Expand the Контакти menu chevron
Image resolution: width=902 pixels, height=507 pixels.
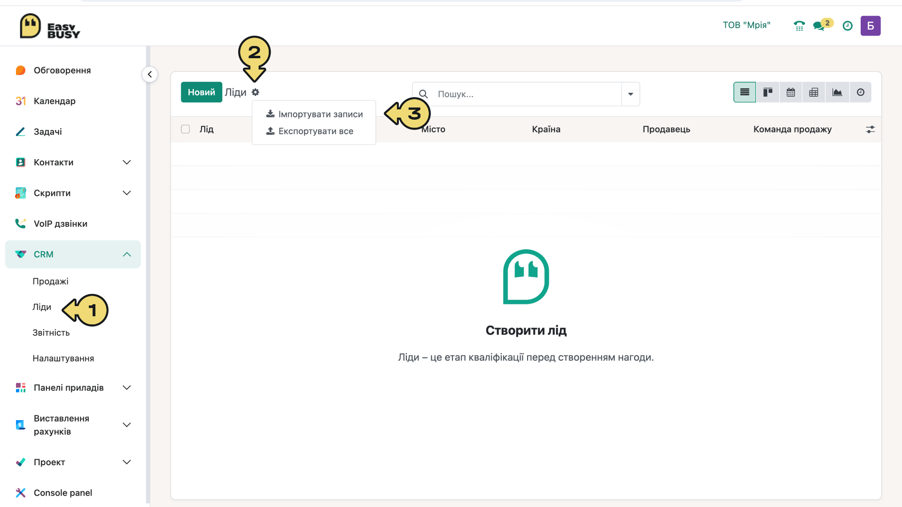(x=127, y=162)
